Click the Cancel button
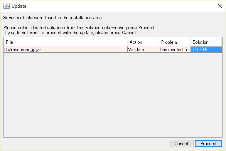 point(181,144)
